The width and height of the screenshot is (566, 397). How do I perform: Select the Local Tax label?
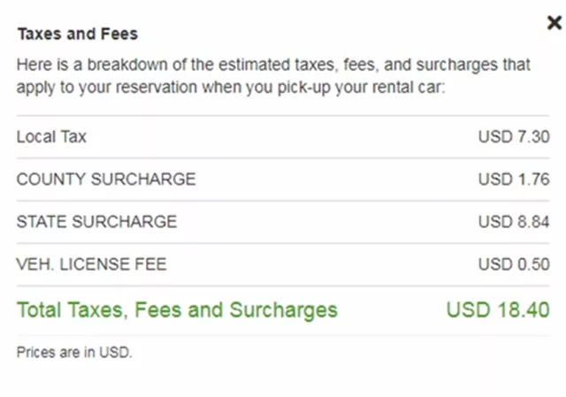[x=51, y=137]
